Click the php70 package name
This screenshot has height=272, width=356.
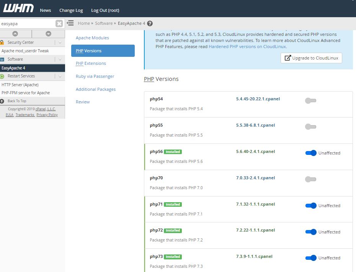click(156, 178)
